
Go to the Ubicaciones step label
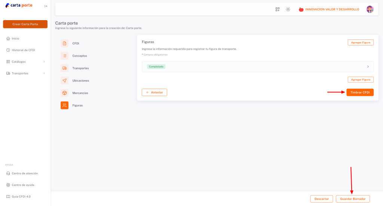click(x=81, y=80)
